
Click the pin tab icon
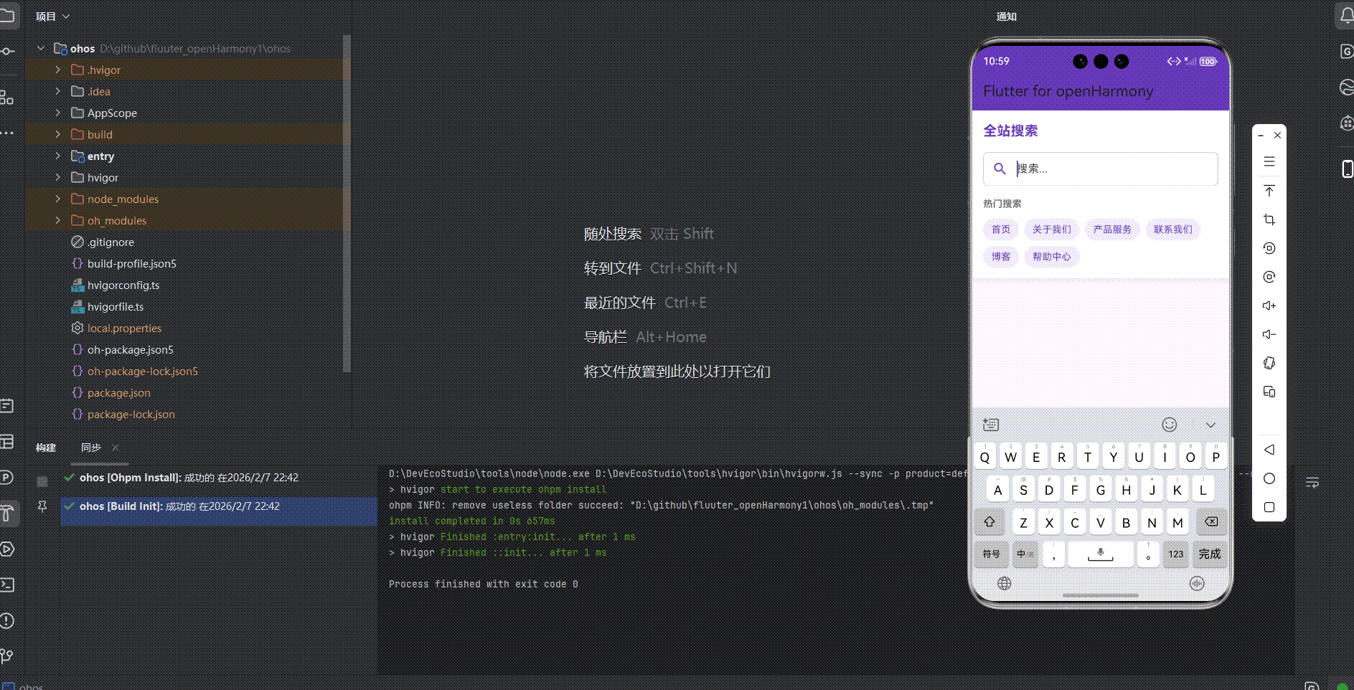(42, 507)
